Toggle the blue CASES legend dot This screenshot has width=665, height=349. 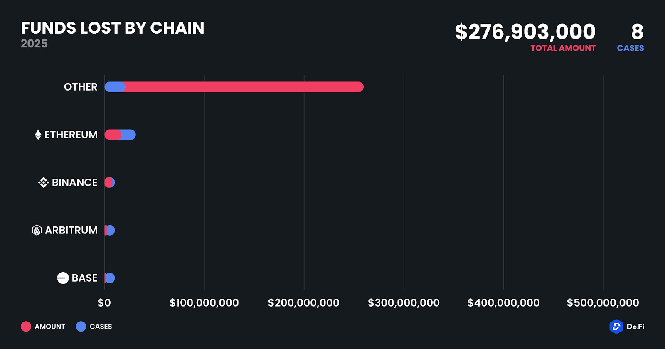tap(81, 327)
